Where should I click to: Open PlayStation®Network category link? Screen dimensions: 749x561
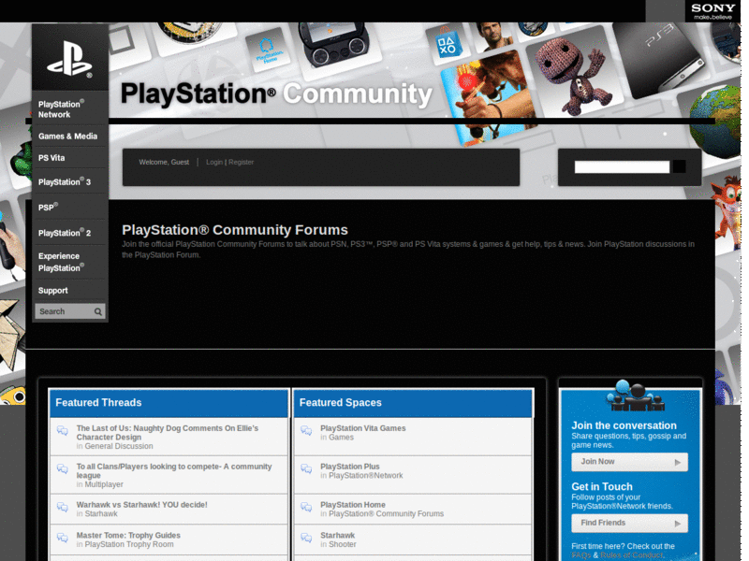coord(365,476)
